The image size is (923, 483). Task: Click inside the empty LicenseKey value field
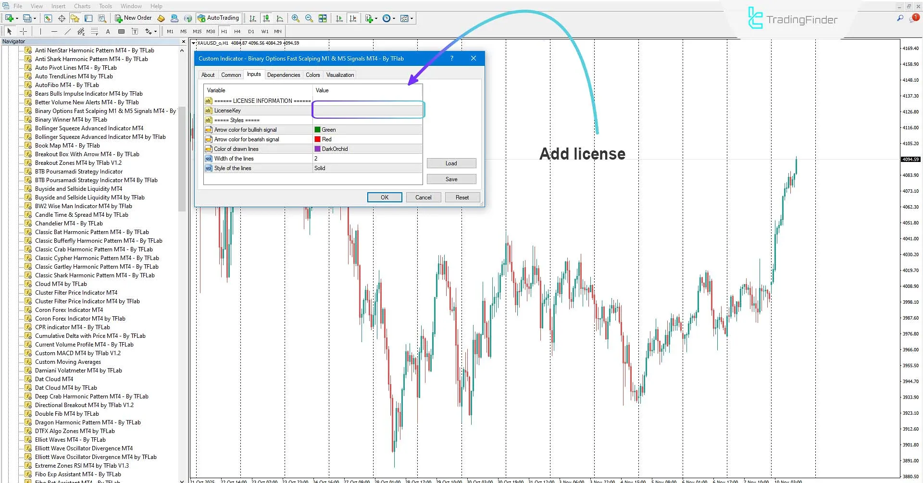pos(368,110)
